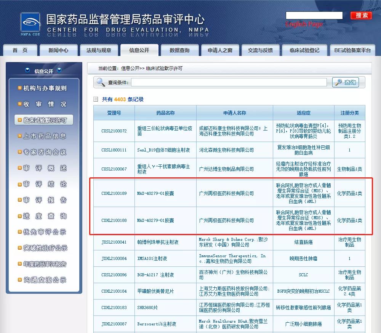Click the magnifying glass icon beside 查询条件
The width and height of the screenshot is (381, 333).
(100, 82)
